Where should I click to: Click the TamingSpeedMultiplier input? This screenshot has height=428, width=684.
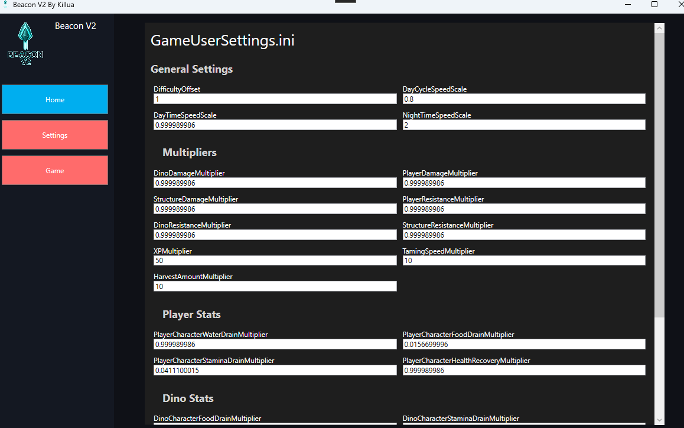click(x=523, y=261)
